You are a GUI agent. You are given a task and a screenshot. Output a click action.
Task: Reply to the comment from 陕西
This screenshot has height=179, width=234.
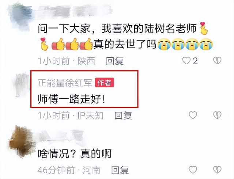click(x=115, y=61)
